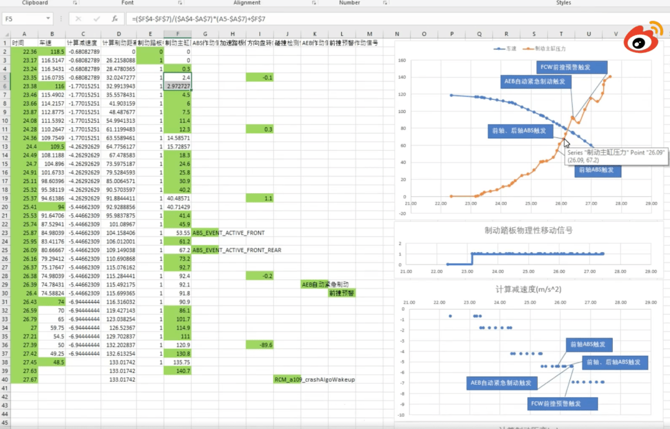Open the Alignment group dialog launcher
Image resolution: width=670 pixels, height=429 pixels.
click(314, 3)
